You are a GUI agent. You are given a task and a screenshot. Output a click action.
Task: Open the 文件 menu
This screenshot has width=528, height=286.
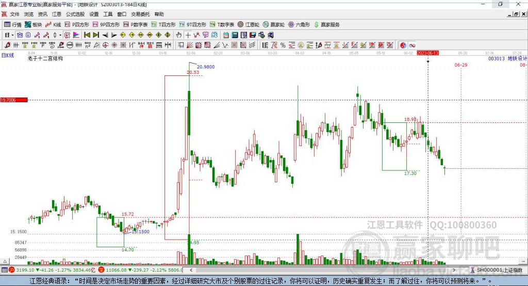15,14
